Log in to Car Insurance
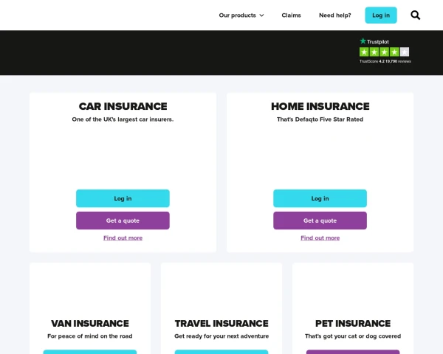443x354 pixels. [123, 198]
